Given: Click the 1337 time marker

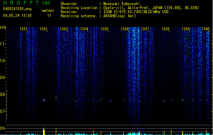Looking at the screenshot, I should pos(145,29).
